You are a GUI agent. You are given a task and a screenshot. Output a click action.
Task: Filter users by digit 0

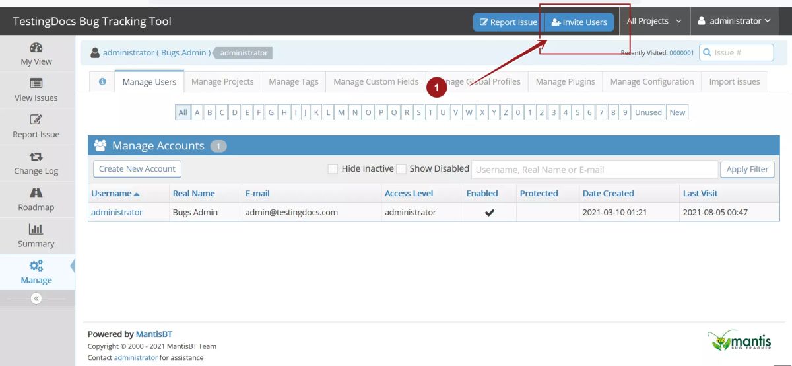point(518,112)
